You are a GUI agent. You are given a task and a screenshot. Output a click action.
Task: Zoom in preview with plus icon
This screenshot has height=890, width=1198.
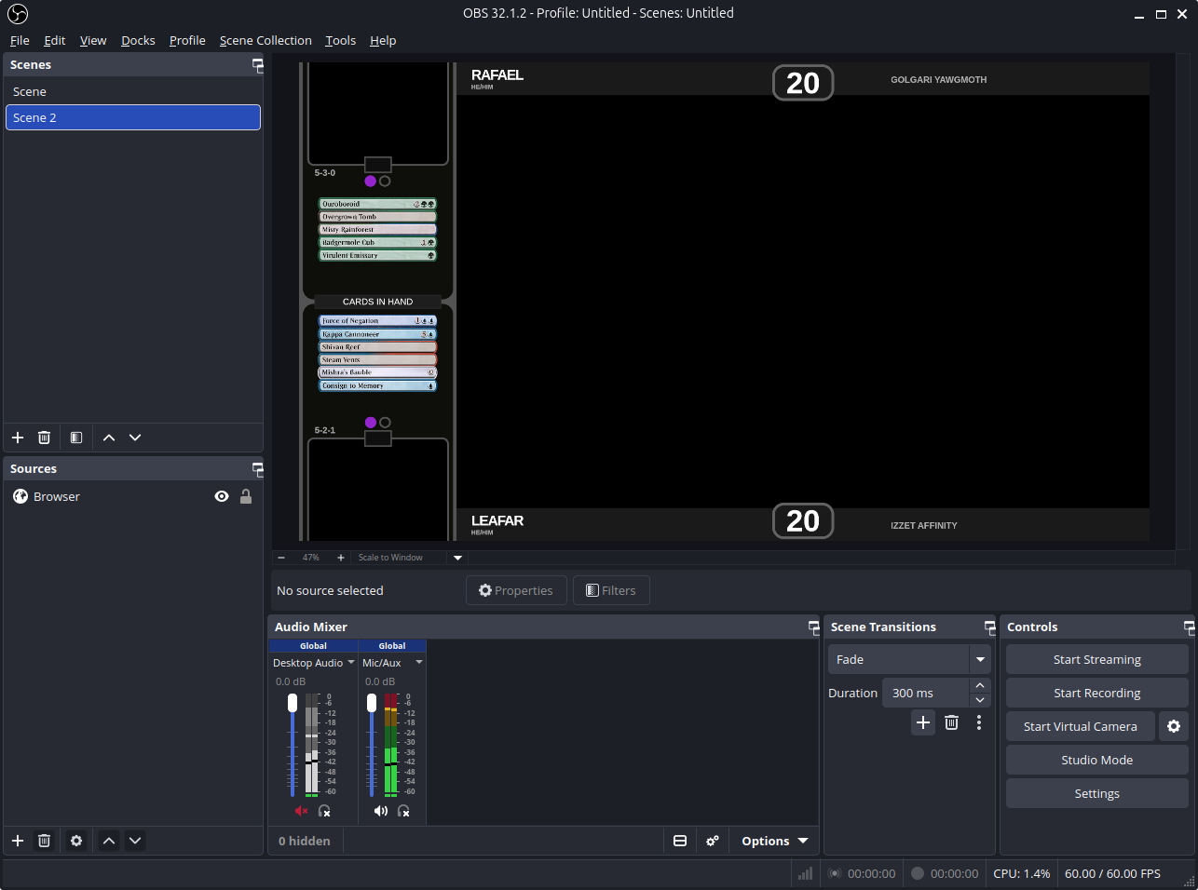click(341, 558)
